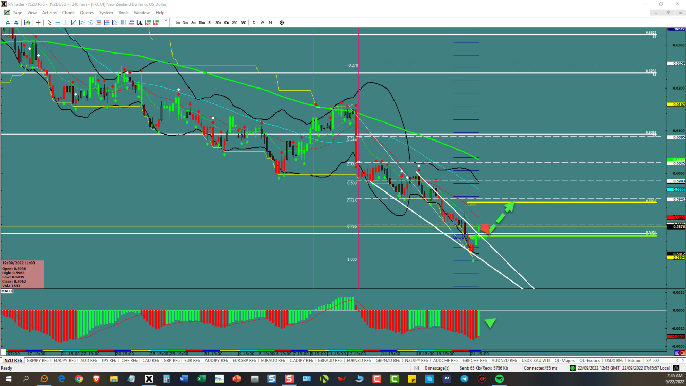
Task: Switch to CHF RF6 tab
Action: [x=129, y=361]
